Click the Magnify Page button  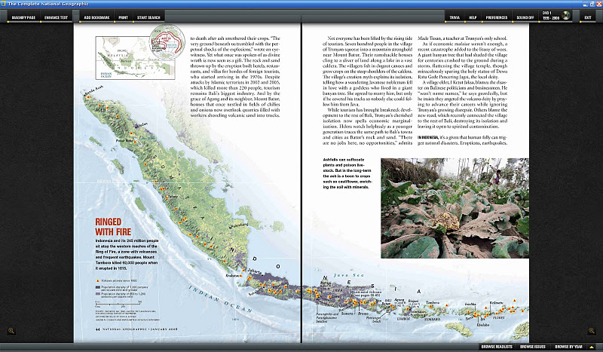(x=24, y=17)
